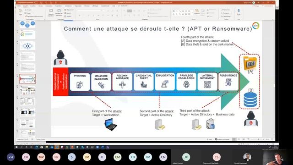Screen dimensions: 293x165
Task: Select the LATERAL MOVEMENT step icon
Action: pos(207,85)
